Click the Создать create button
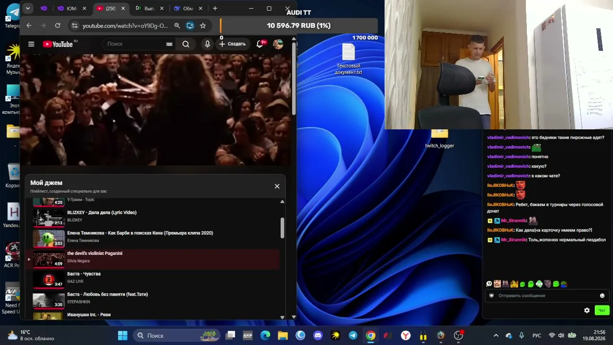The height and width of the screenshot is (345, 613). pyautogui.click(x=232, y=44)
